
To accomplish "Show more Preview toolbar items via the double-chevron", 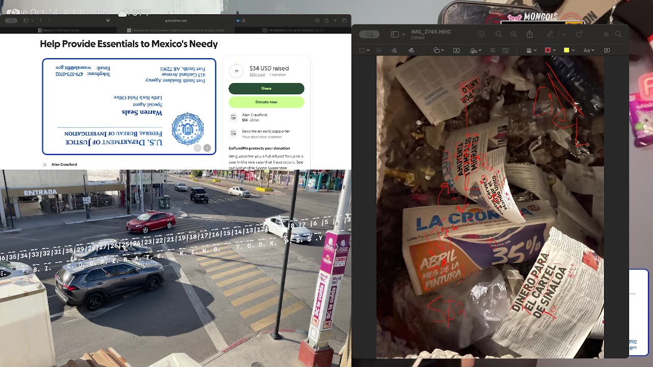I will 606,34.
